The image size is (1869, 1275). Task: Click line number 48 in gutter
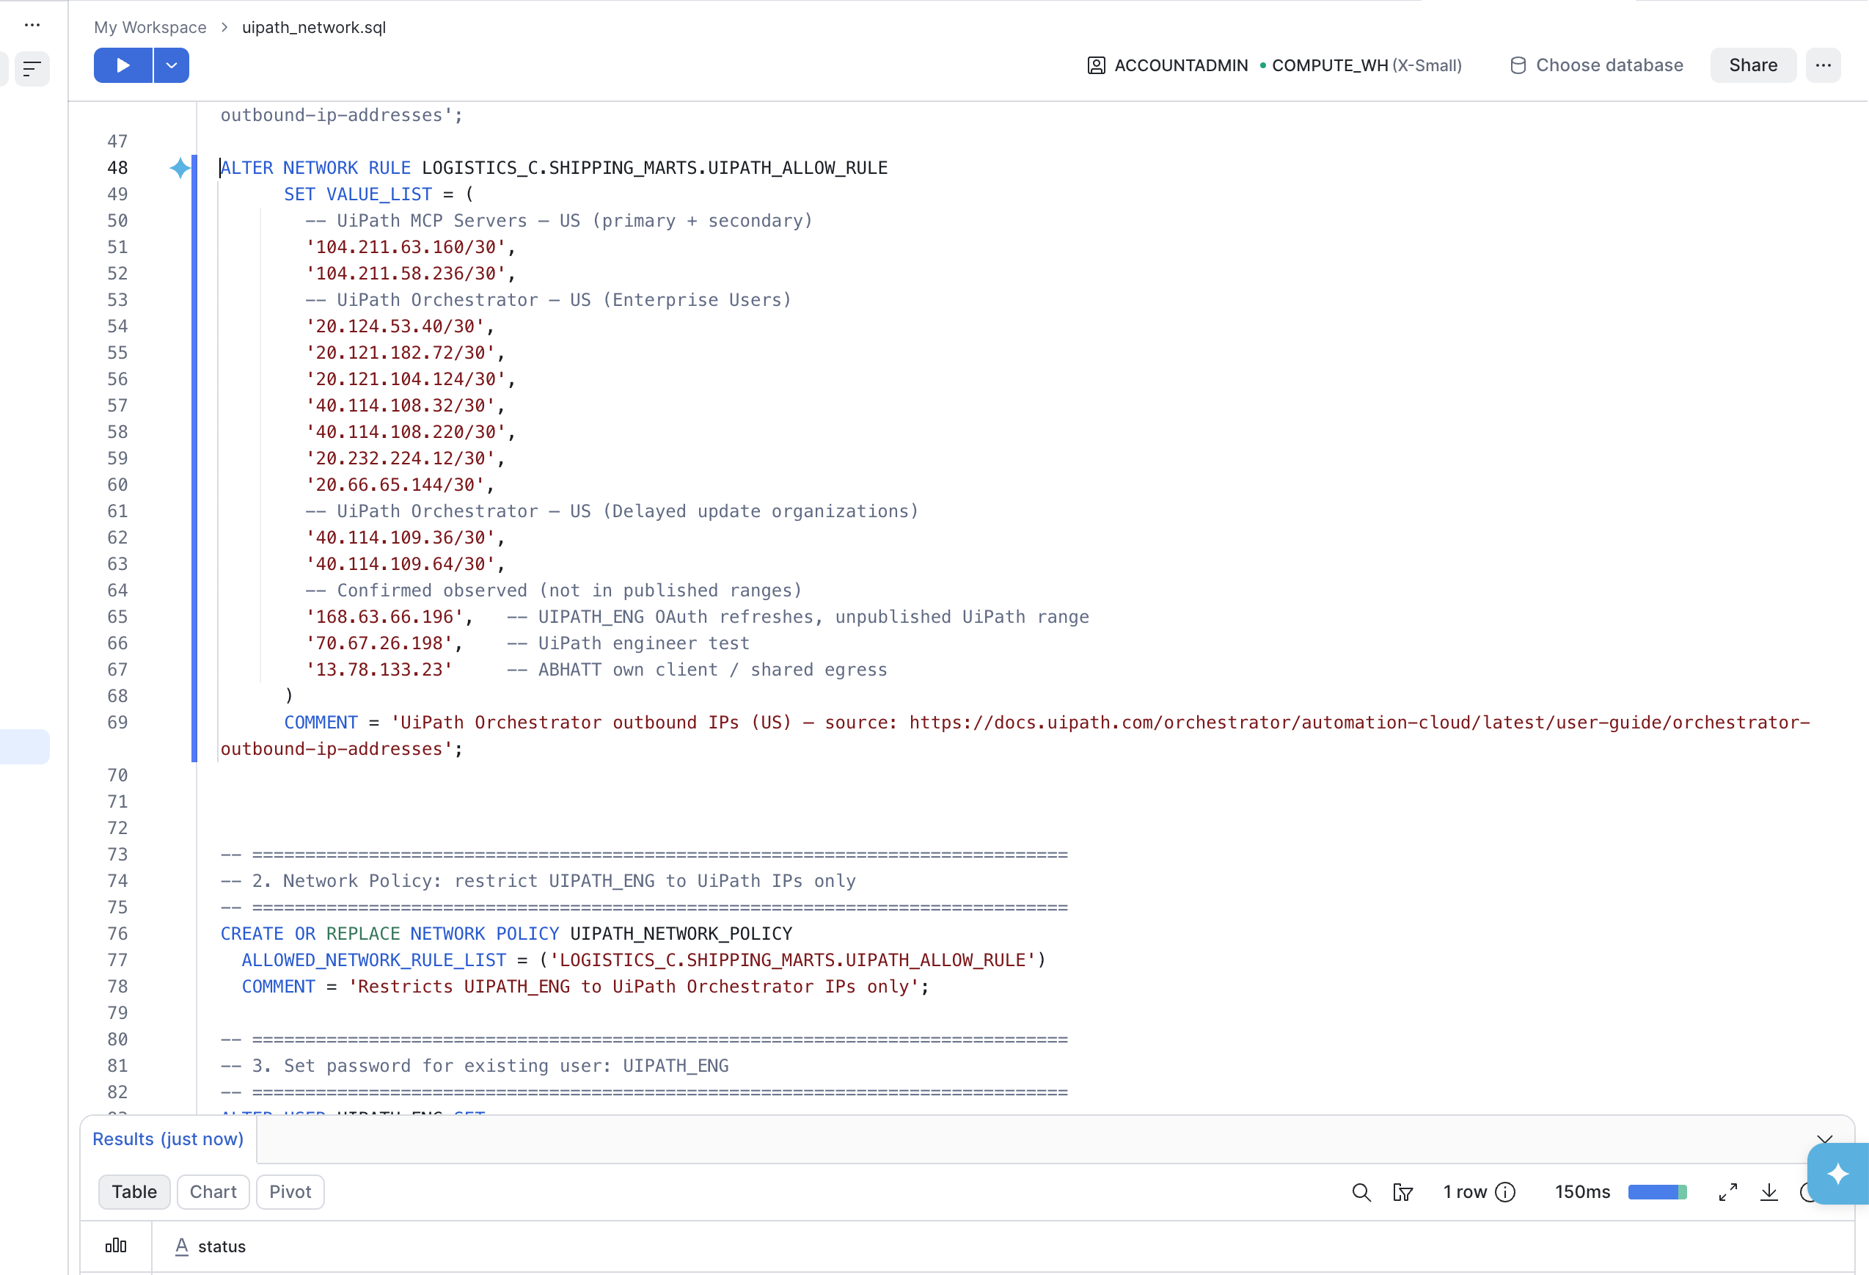point(117,167)
